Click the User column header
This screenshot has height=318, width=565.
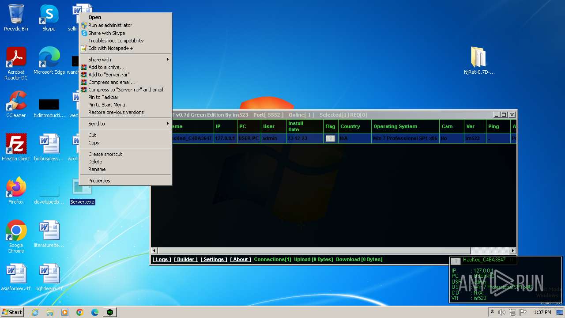[x=273, y=126]
